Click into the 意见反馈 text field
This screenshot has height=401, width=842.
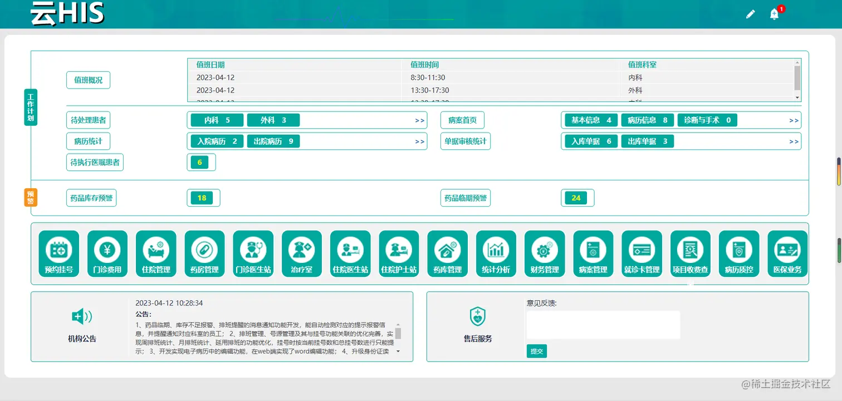tap(603, 325)
